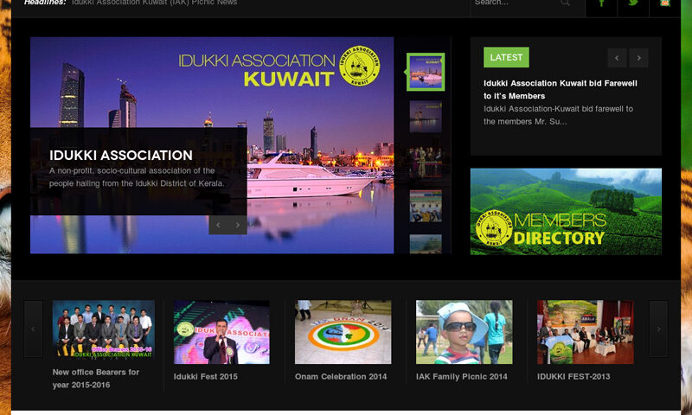Go to next main slider image
This screenshot has height=415, width=692.
237,225
